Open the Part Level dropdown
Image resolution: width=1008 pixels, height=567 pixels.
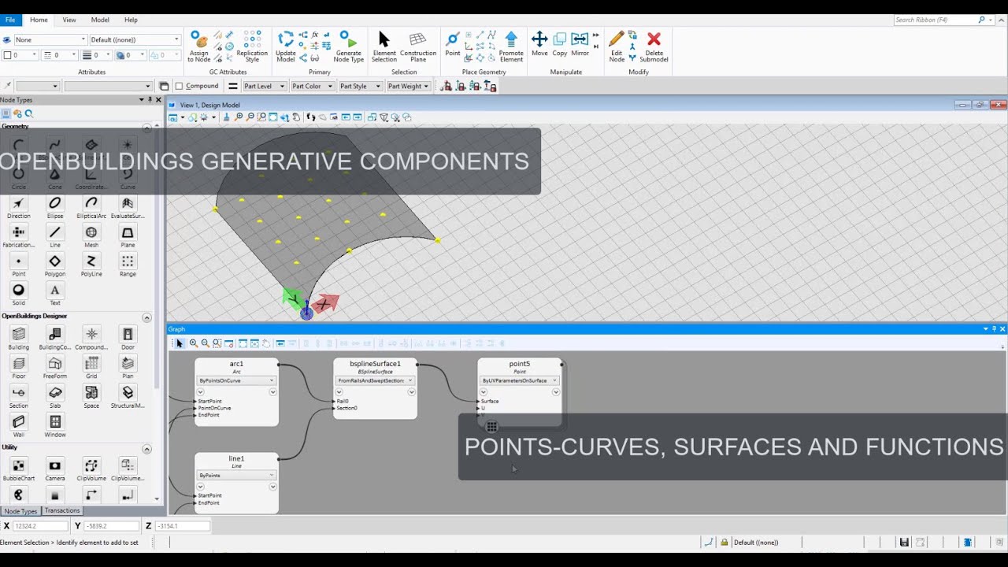click(264, 86)
